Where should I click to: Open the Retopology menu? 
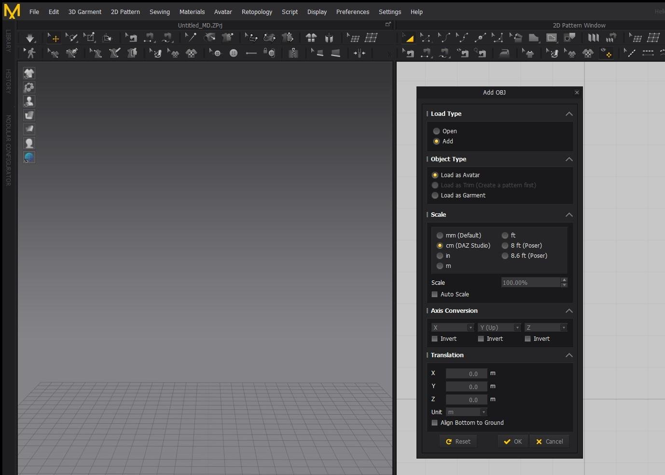[257, 12]
